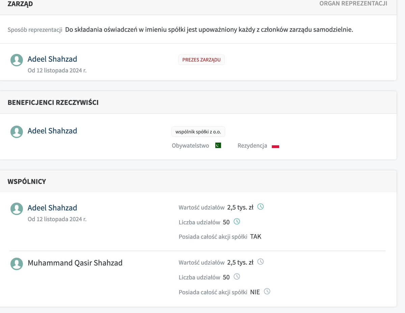405x313 pixels.
Task: Select the Muhammand Qasir Shahzad name
Action: pos(75,263)
